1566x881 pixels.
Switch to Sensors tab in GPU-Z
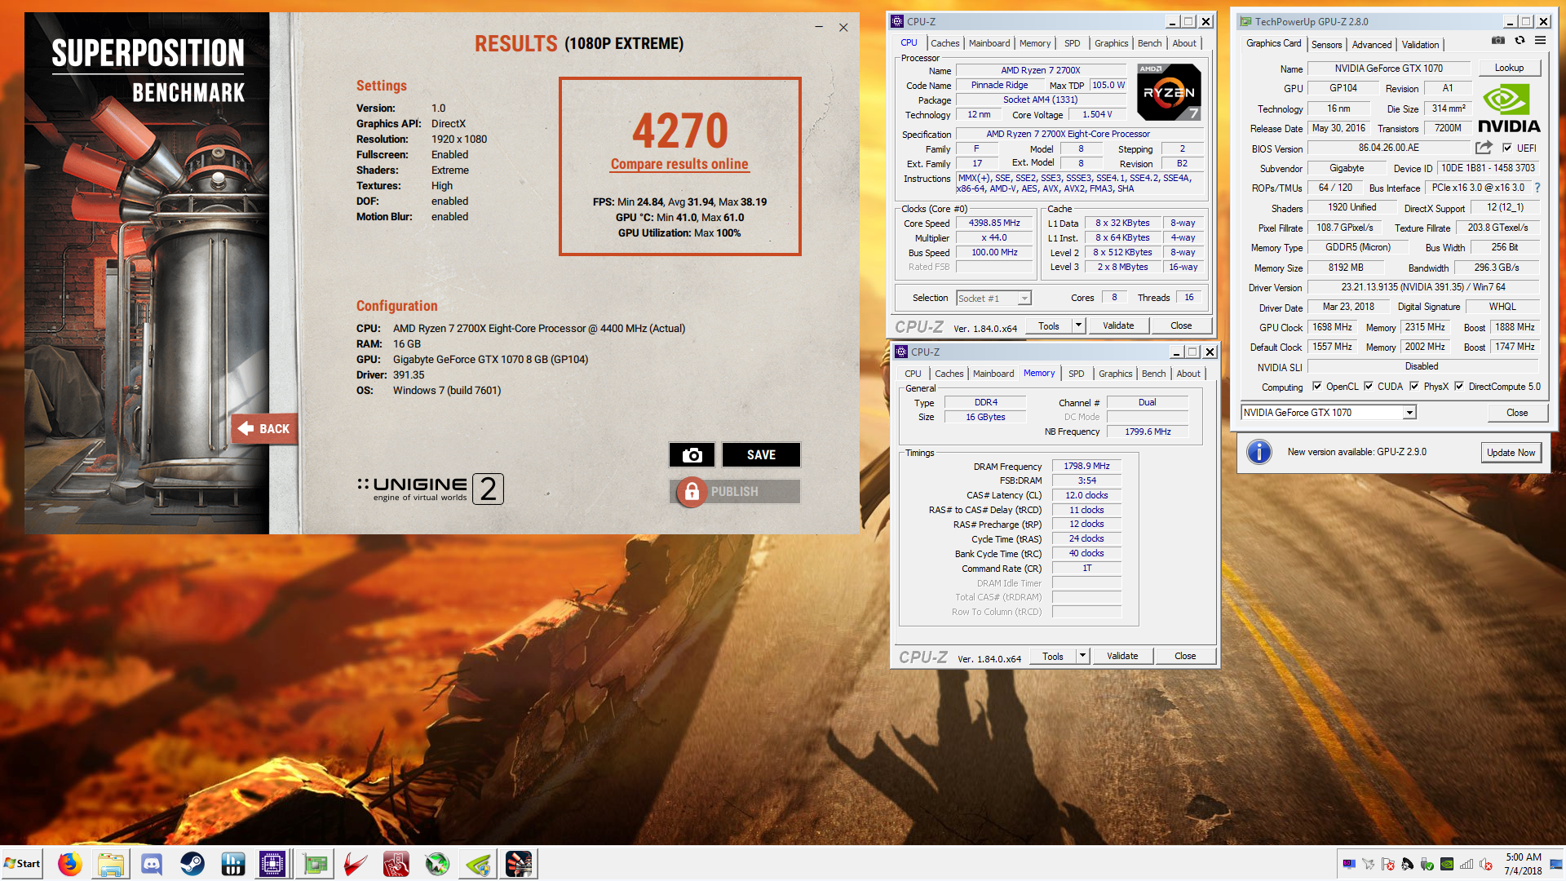coord(1326,45)
